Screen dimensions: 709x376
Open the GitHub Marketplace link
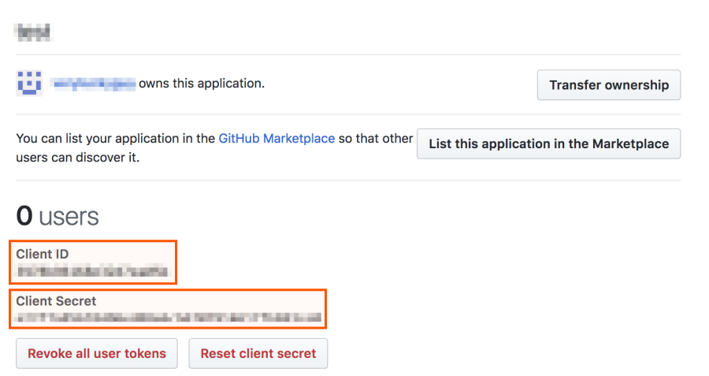coord(277,138)
